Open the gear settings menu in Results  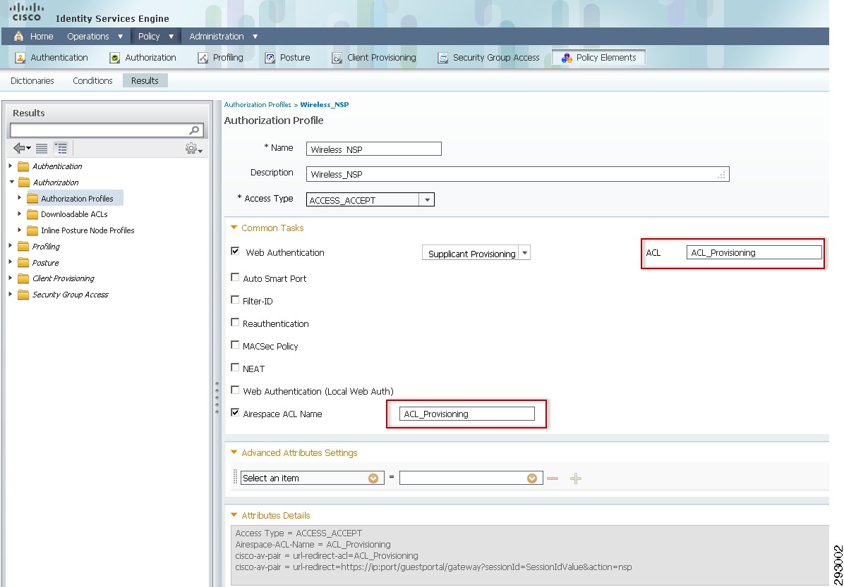194,149
